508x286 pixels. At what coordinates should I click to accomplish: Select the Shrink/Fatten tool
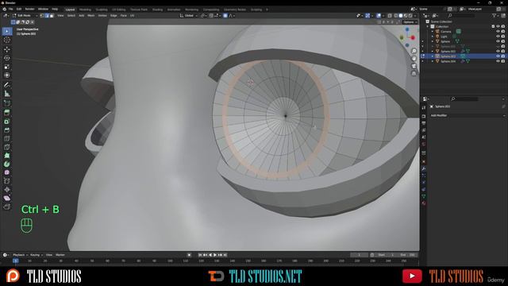click(x=7, y=190)
